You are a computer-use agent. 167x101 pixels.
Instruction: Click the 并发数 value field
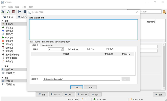point(55,49)
